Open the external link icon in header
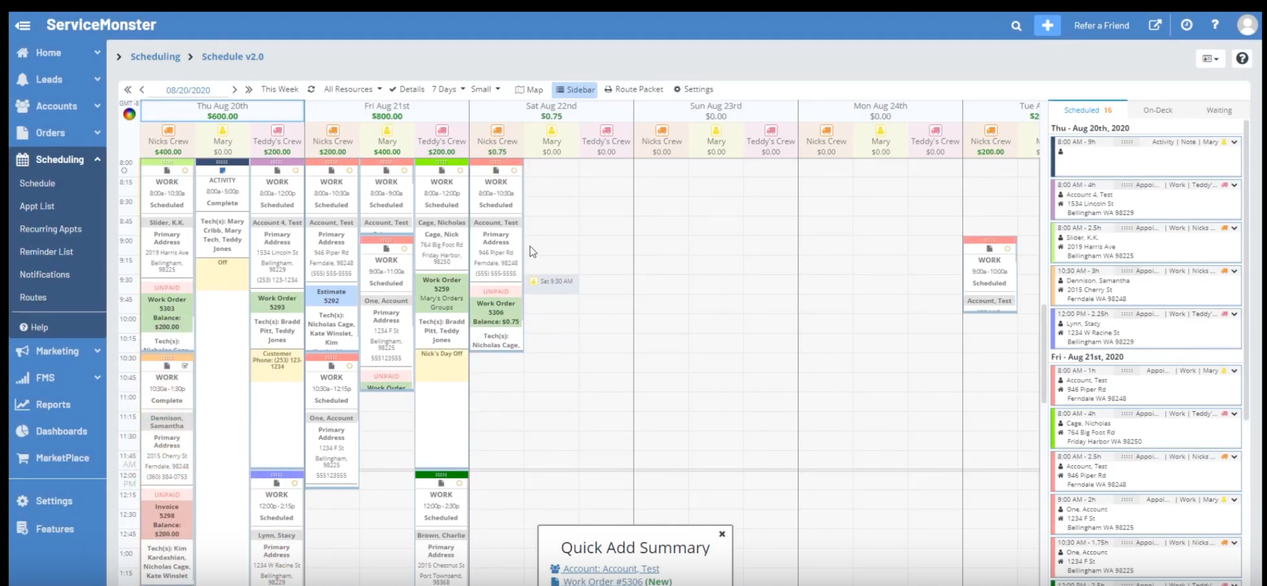Screen dimensions: 1267x586 (x=1155, y=25)
